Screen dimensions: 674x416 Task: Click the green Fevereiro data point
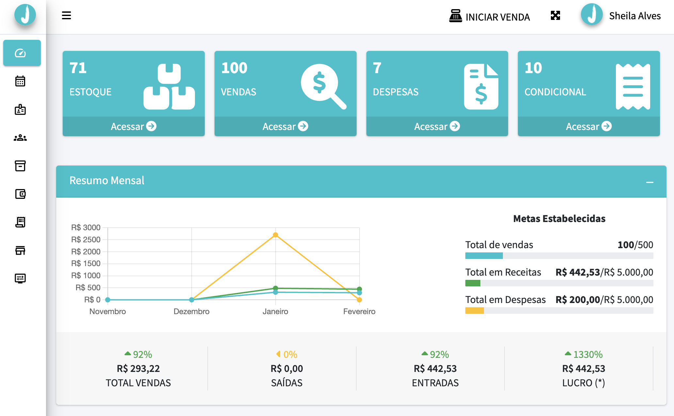click(x=359, y=289)
